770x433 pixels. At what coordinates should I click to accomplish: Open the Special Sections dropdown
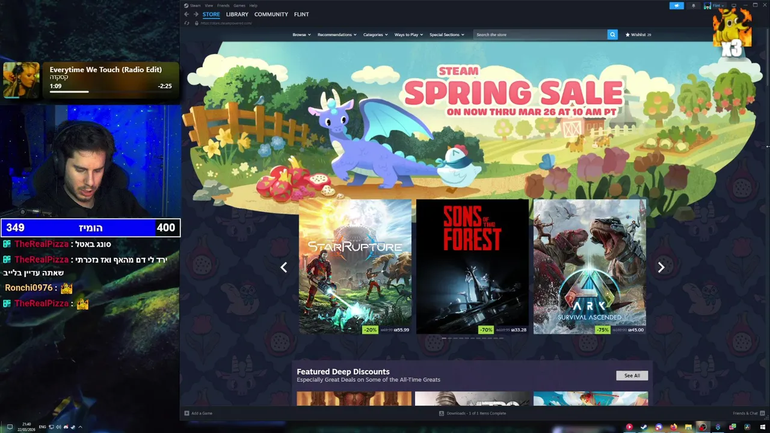tap(446, 34)
